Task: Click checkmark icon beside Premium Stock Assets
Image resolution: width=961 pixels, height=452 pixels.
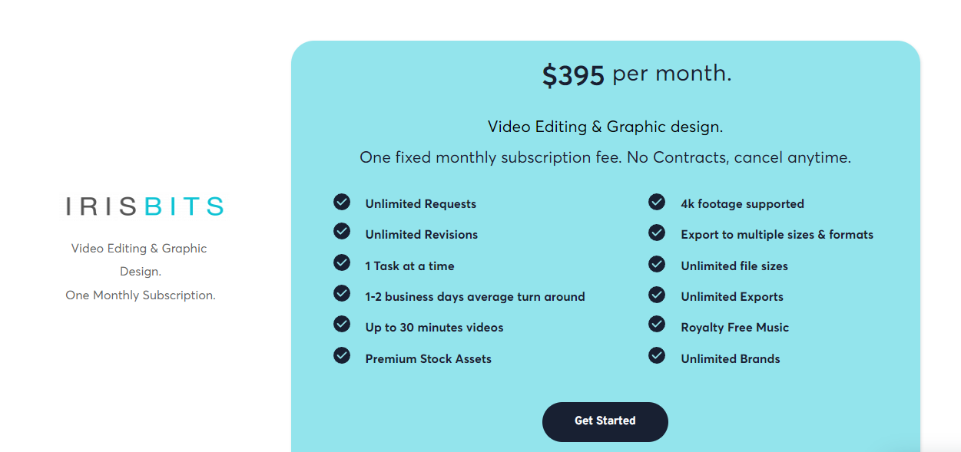Action: 342,355
